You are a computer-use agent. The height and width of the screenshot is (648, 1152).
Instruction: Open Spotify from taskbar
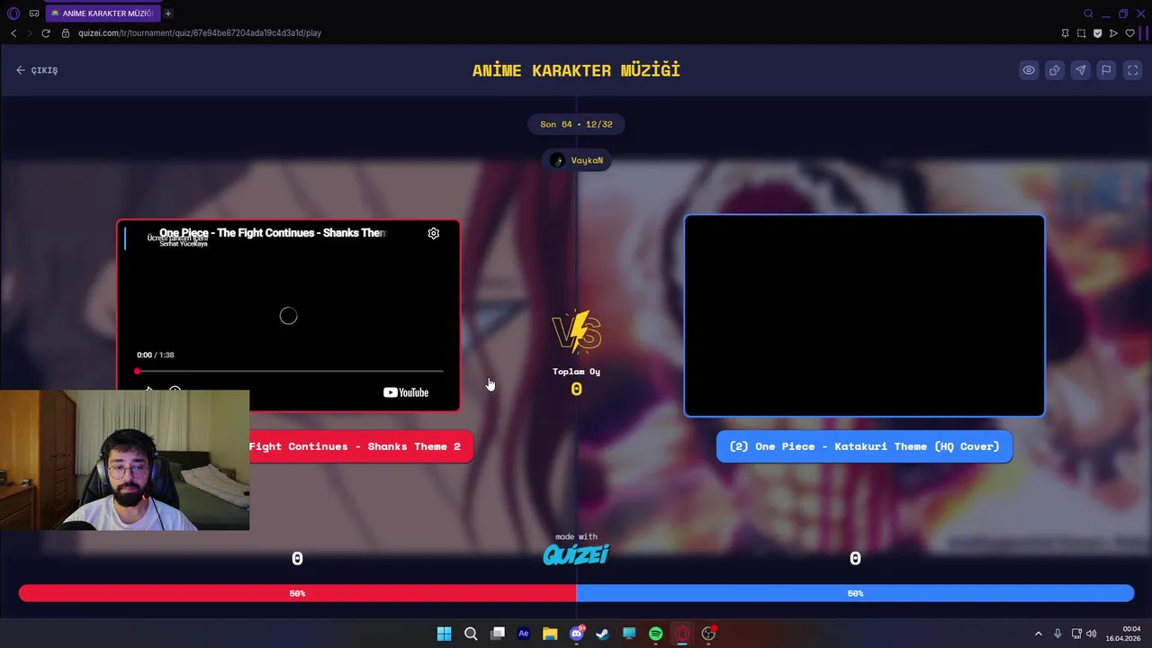(x=656, y=634)
